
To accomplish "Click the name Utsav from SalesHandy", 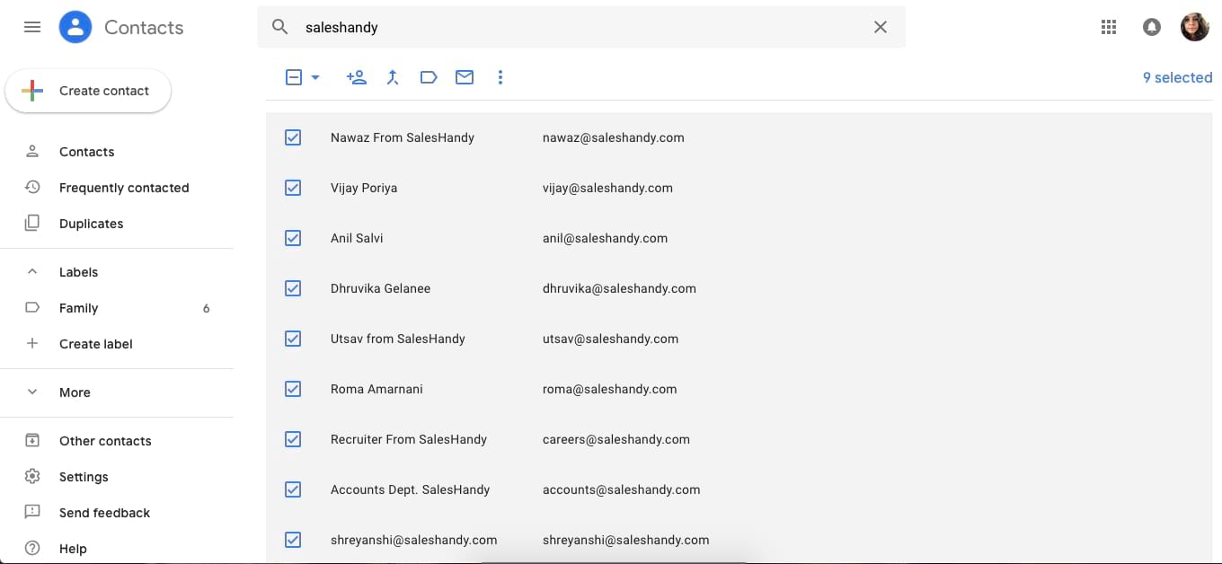I will pos(398,339).
